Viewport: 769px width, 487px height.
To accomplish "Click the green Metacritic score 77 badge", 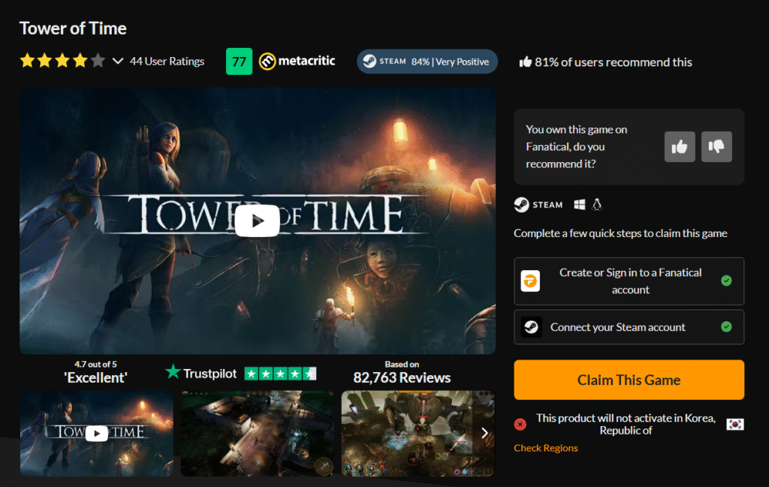I will click(239, 62).
